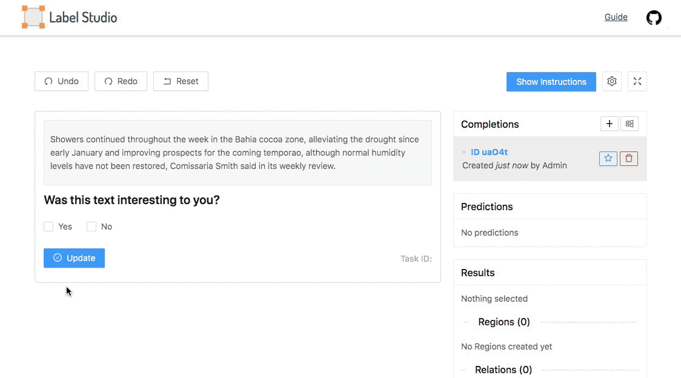Screen dimensions: 681x378
Task: Delete completion with trash icon
Action: pyautogui.click(x=629, y=158)
